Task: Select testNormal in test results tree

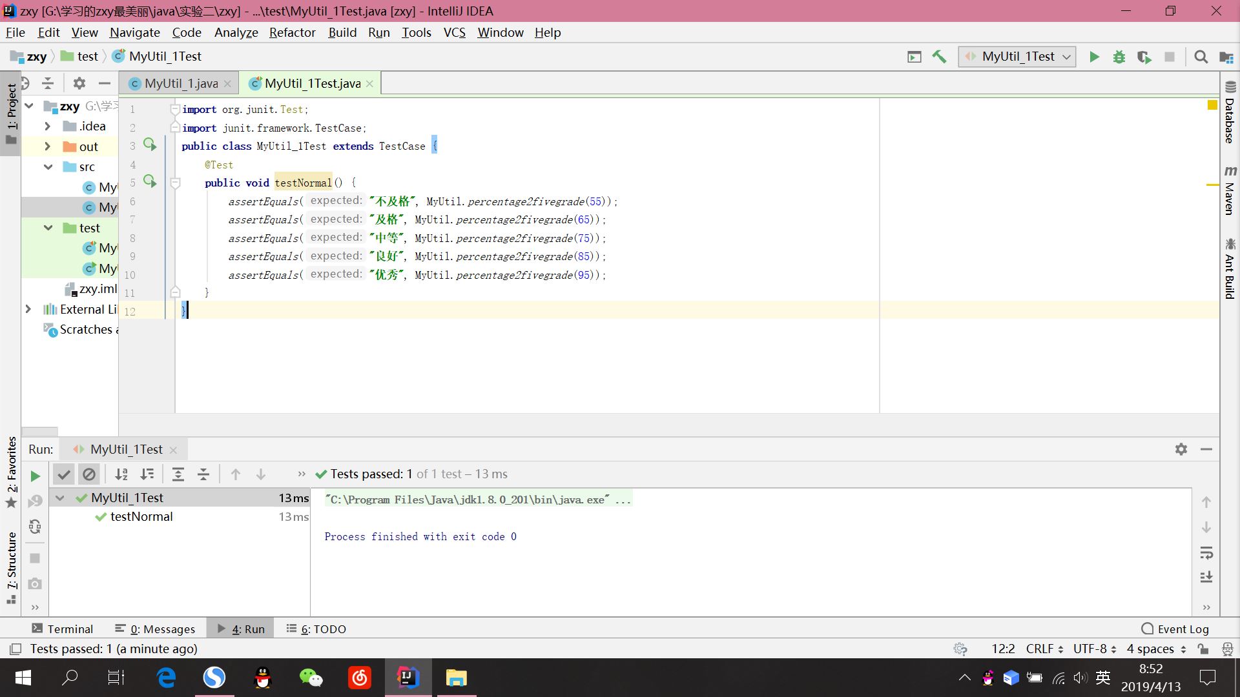Action: (141, 516)
